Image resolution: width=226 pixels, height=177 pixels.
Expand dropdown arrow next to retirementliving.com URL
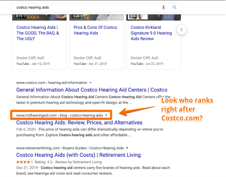127,148
